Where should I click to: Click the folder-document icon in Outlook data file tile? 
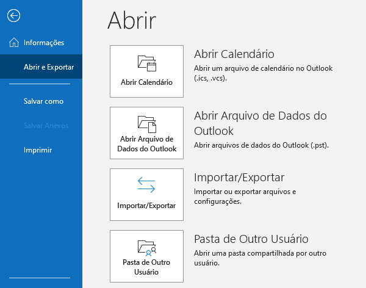point(147,124)
